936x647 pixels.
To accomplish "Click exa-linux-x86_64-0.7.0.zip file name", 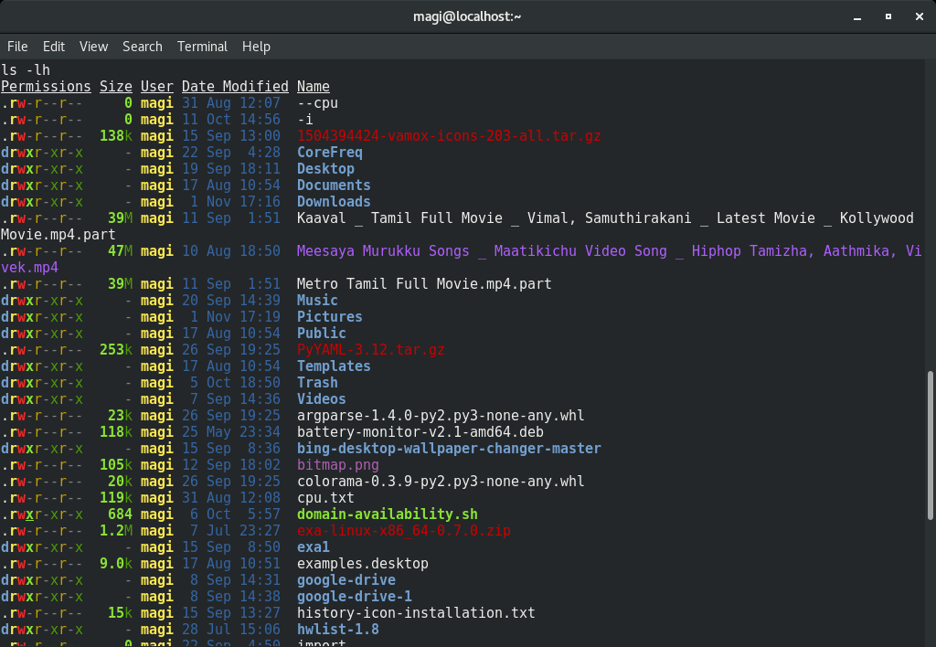I will coord(404,531).
